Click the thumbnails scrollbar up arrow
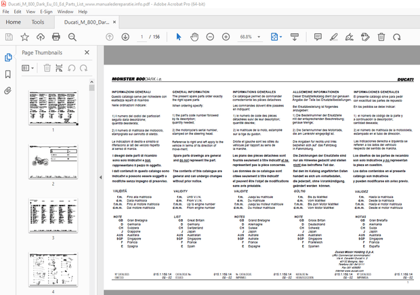420x295 pixels. (x=91, y=82)
